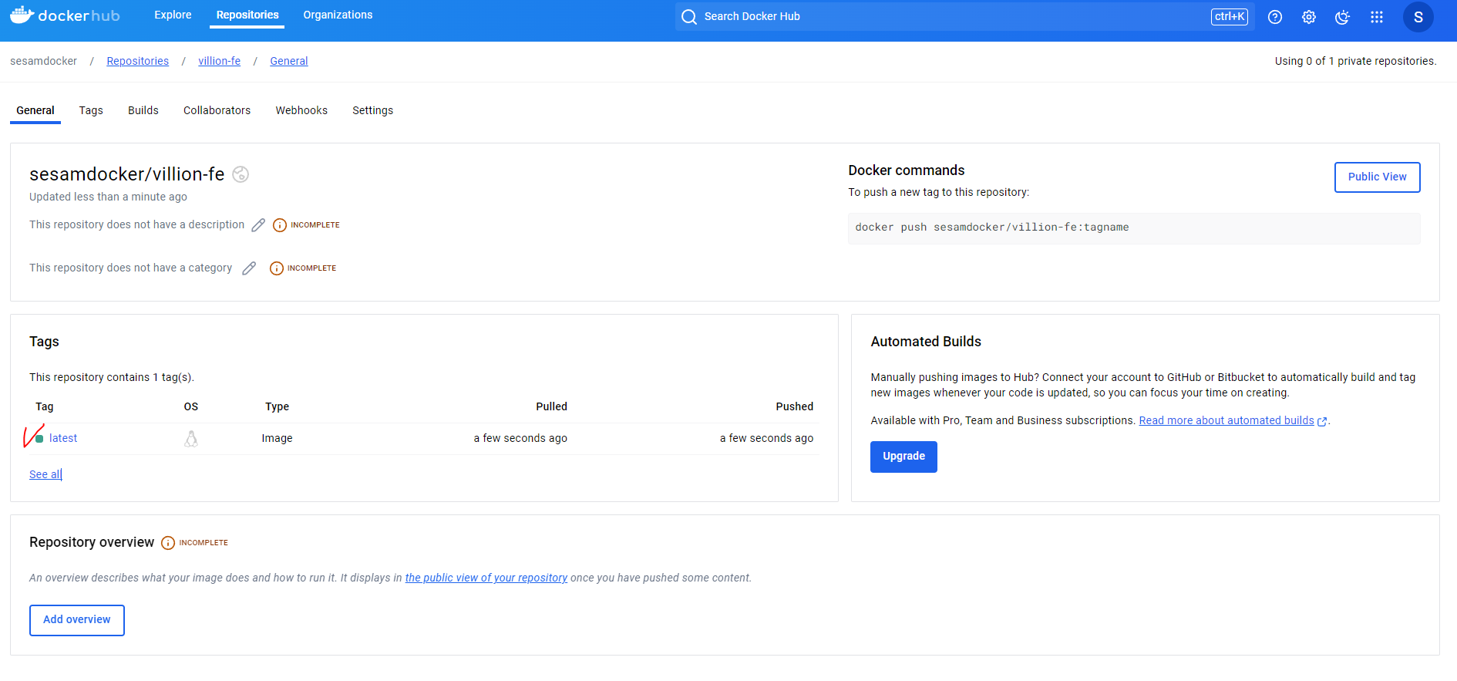Edit category with pencil icon

point(249,268)
